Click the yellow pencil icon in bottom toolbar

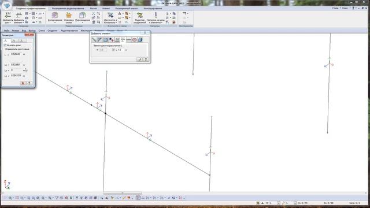pyautogui.click(x=124, y=198)
